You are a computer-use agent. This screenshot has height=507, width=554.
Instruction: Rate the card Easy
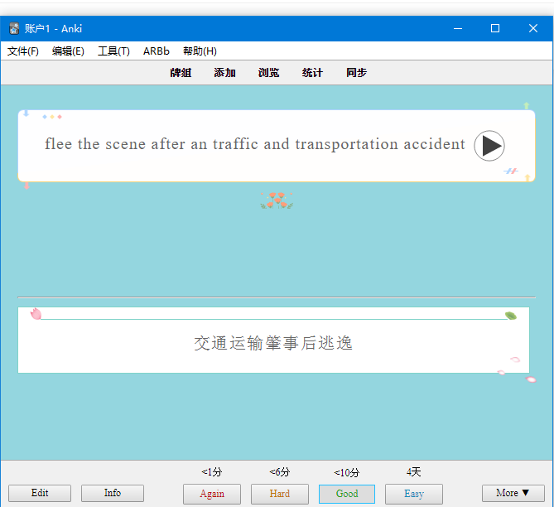[414, 494]
